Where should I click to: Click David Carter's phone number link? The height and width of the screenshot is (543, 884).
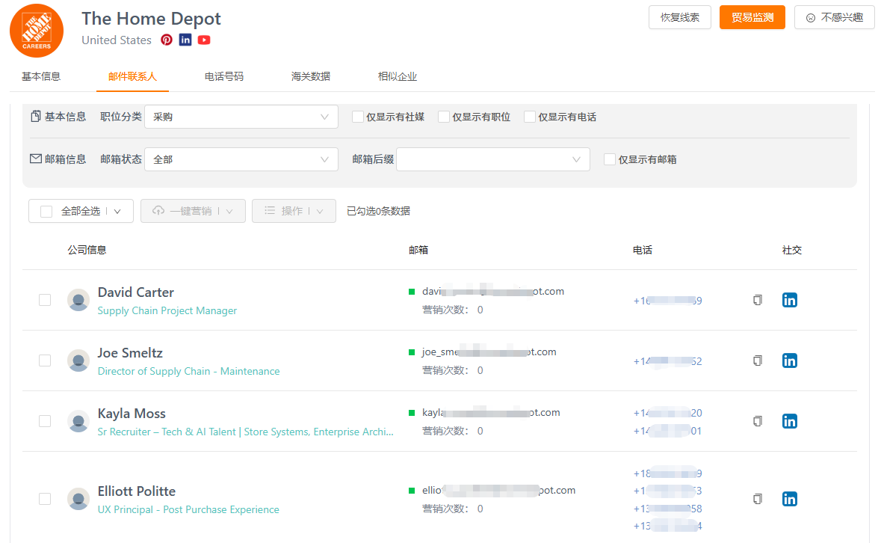coord(667,300)
